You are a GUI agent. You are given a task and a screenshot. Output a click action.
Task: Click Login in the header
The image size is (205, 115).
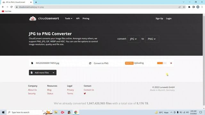tap(169, 19)
